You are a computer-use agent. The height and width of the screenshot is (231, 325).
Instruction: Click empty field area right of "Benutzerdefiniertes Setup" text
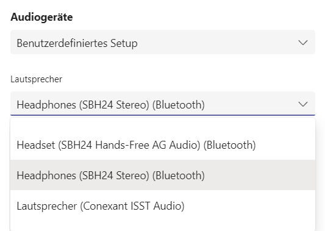click(218, 43)
